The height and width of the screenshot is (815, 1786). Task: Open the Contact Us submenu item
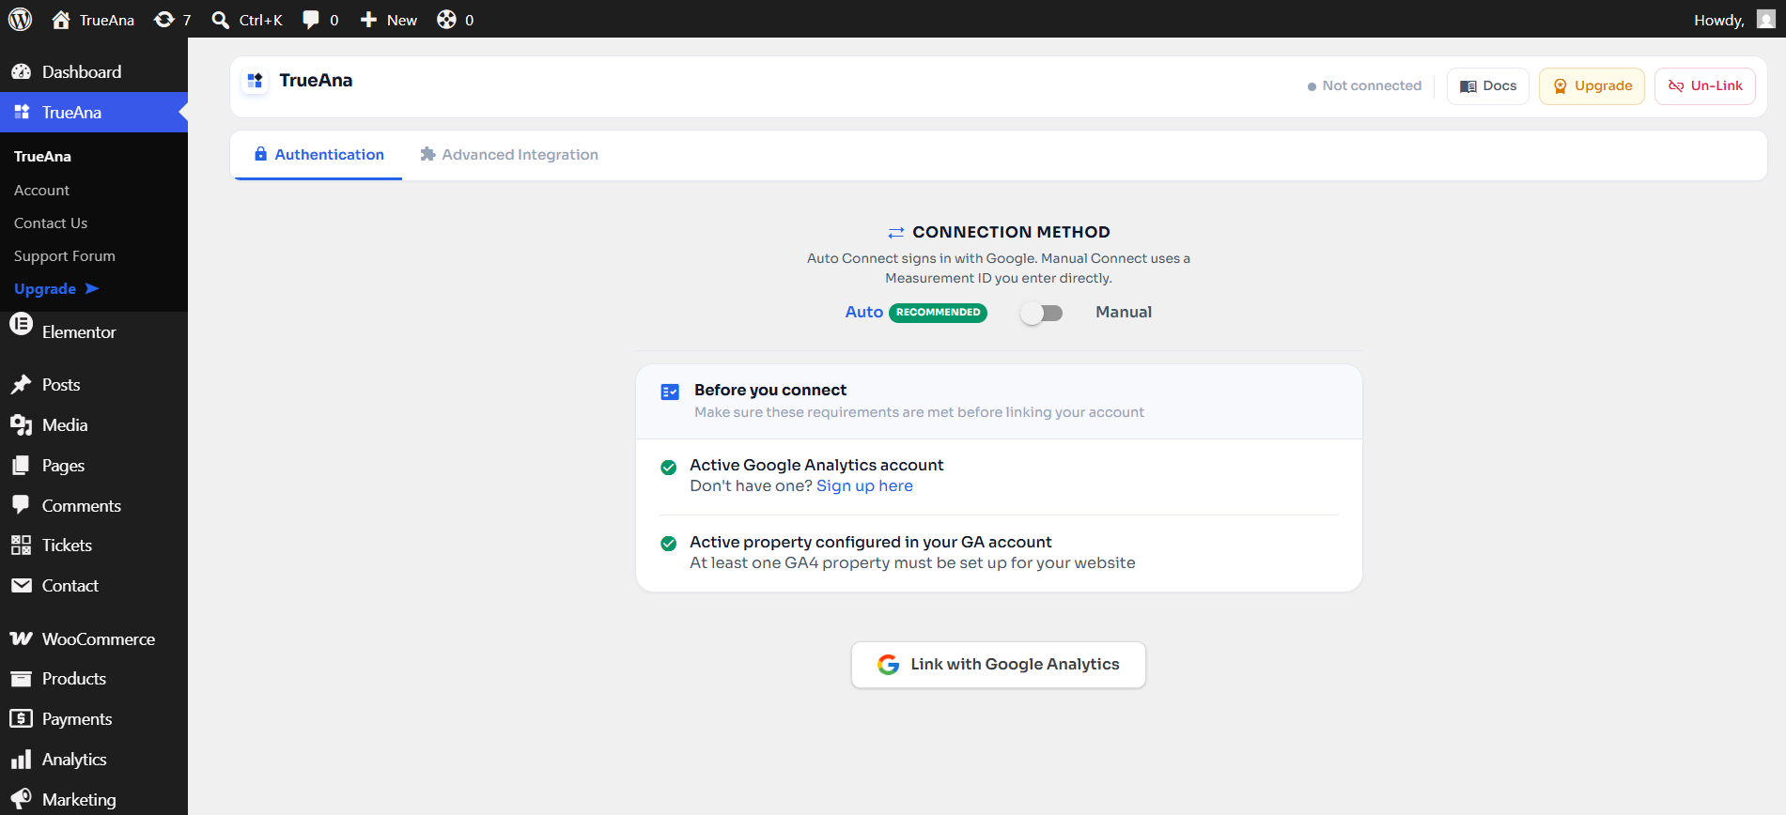(x=51, y=223)
